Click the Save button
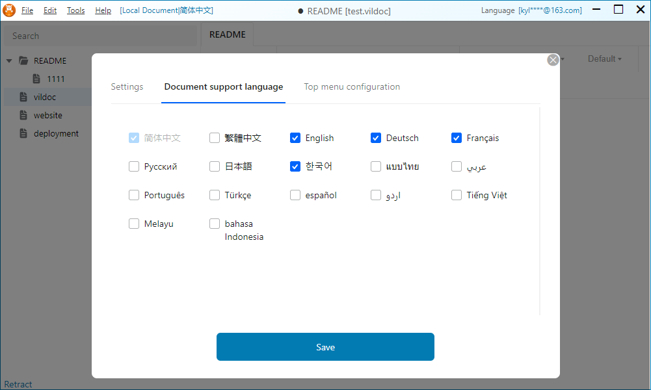The height and width of the screenshot is (390, 651). pos(325,347)
